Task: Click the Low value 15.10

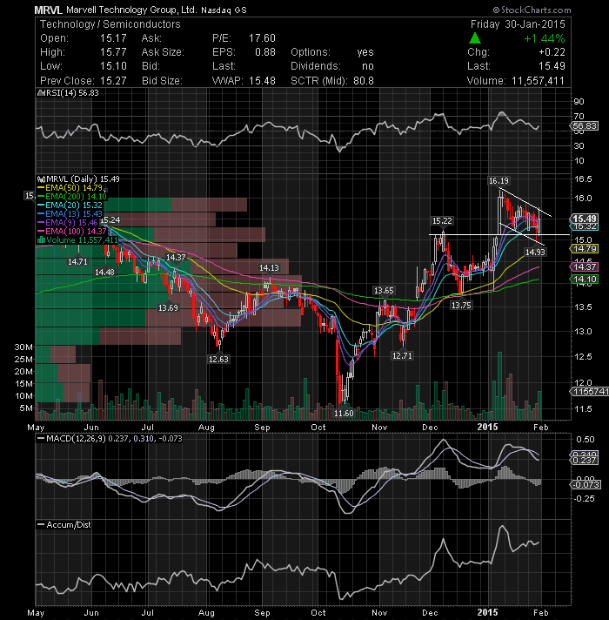Action: [x=113, y=66]
